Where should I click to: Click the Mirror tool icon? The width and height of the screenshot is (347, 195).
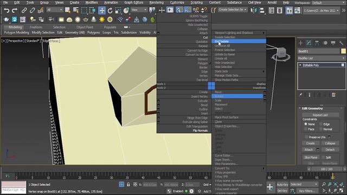click(x=253, y=10)
